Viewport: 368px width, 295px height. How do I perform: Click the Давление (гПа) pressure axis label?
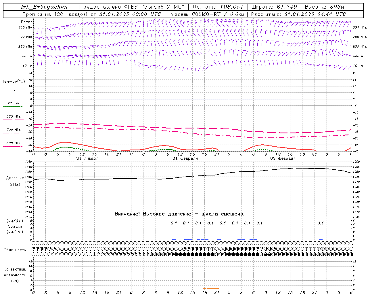pos(15,181)
